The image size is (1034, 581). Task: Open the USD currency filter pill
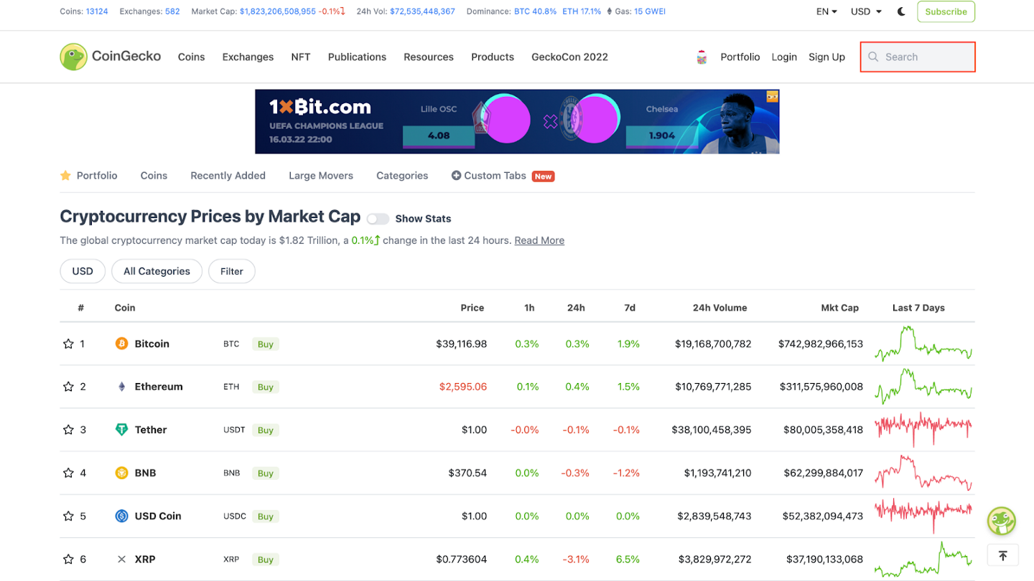(x=83, y=271)
